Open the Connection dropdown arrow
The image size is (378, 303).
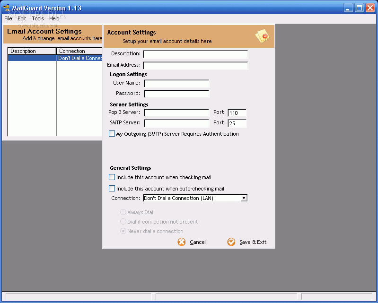[x=244, y=198]
